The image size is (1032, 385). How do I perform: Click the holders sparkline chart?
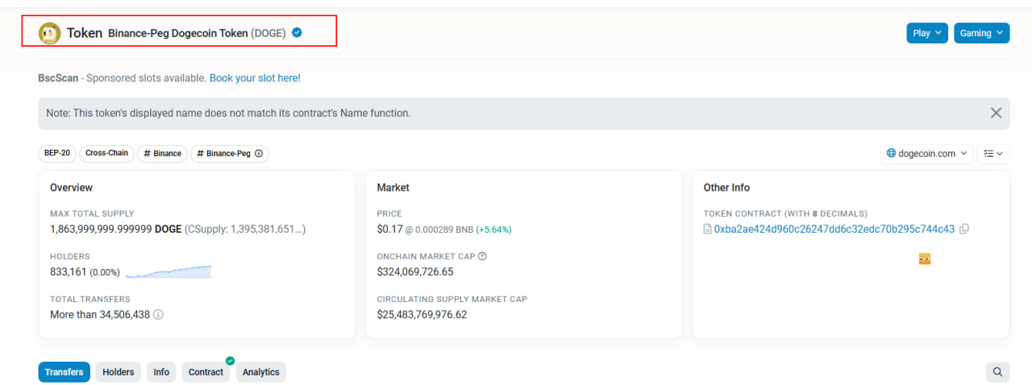pyautogui.click(x=169, y=271)
